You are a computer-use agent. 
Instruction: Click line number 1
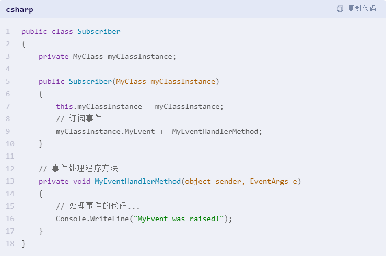(x=8, y=31)
